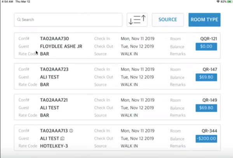Select room number QR-344
The width and height of the screenshot is (233, 158).
(x=210, y=131)
